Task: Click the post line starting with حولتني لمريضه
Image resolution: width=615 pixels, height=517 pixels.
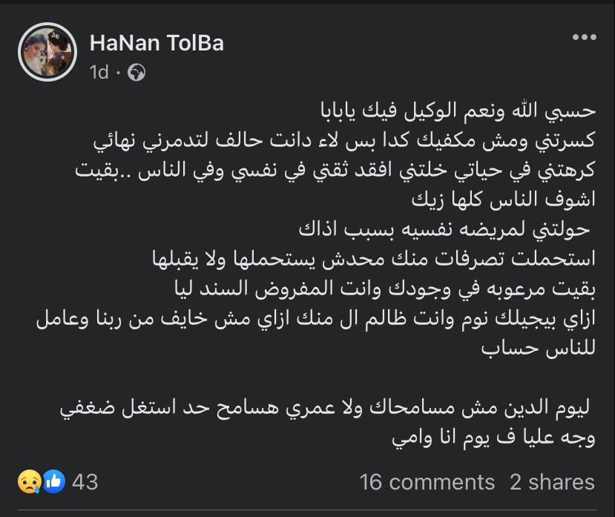Action: coord(444,229)
